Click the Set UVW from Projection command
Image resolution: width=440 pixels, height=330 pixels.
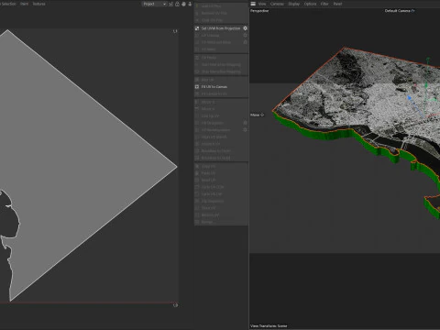[221, 28]
